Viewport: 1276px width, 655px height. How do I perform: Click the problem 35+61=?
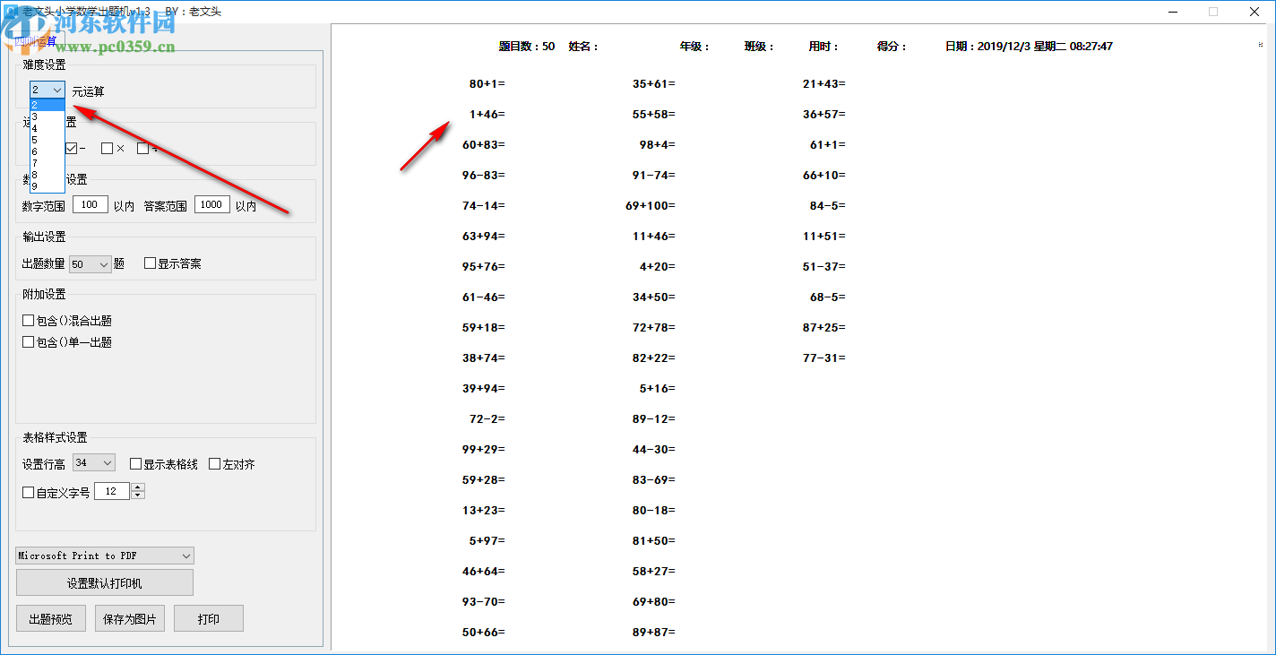654,83
